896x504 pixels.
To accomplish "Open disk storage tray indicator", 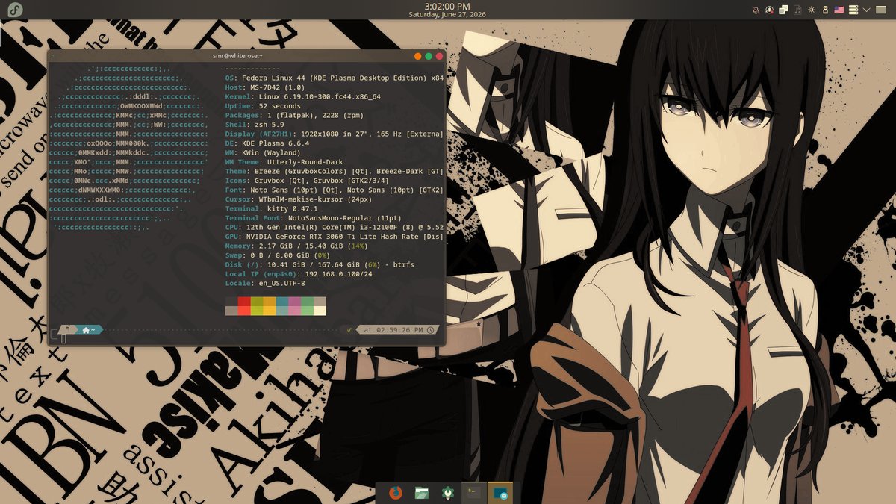I will 853,10.
